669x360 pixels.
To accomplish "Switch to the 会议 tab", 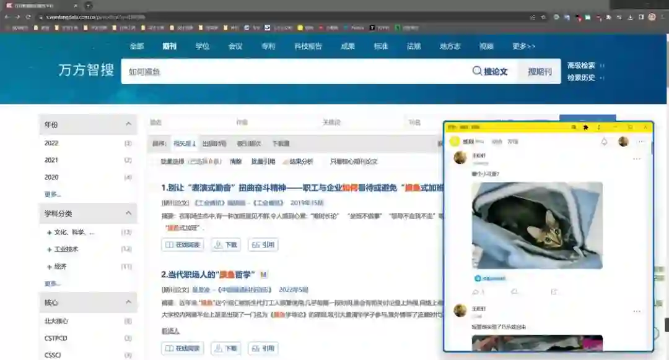I will pos(235,46).
